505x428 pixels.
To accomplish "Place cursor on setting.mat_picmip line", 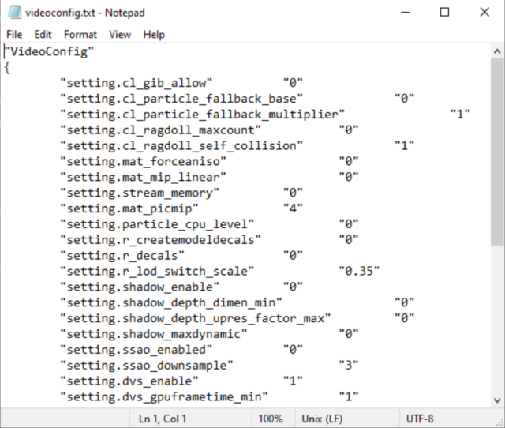I will pyautogui.click(x=181, y=208).
